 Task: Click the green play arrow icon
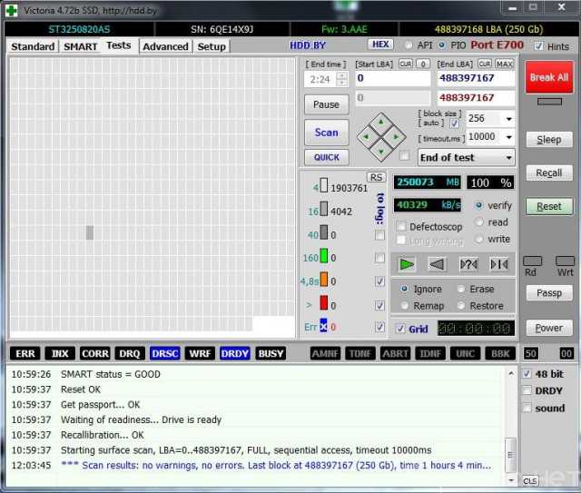click(x=407, y=264)
